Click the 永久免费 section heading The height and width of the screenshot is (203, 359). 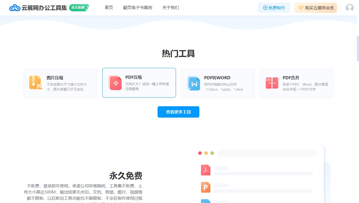click(126, 176)
